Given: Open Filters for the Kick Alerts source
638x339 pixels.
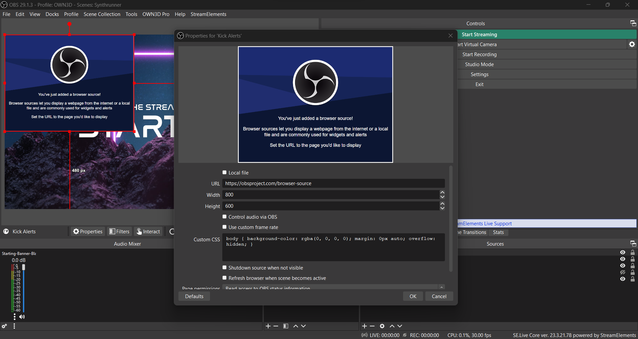Looking at the screenshot, I should (120, 231).
